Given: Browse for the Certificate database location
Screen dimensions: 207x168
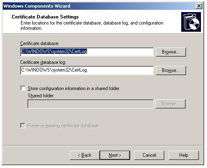Looking at the screenshot, I should (171, 52).
